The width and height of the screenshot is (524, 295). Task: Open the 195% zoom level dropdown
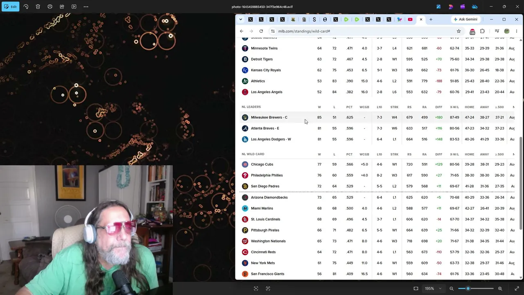pos(433,288)
